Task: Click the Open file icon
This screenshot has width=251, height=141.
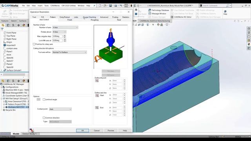Action: pos(105,5)
